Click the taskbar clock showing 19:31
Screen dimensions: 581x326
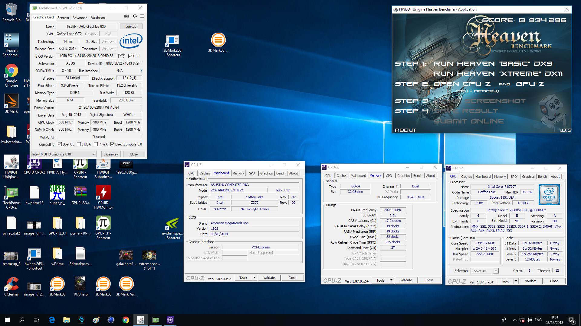pyautogui.click(x=554, y=320)
